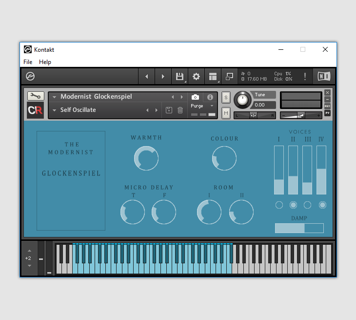Open the Help menu
356x320 pixels.
click(45, 62)
